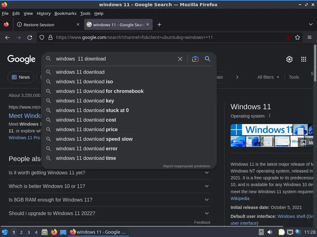Adjust volume with the speaker tray icon

270,232
